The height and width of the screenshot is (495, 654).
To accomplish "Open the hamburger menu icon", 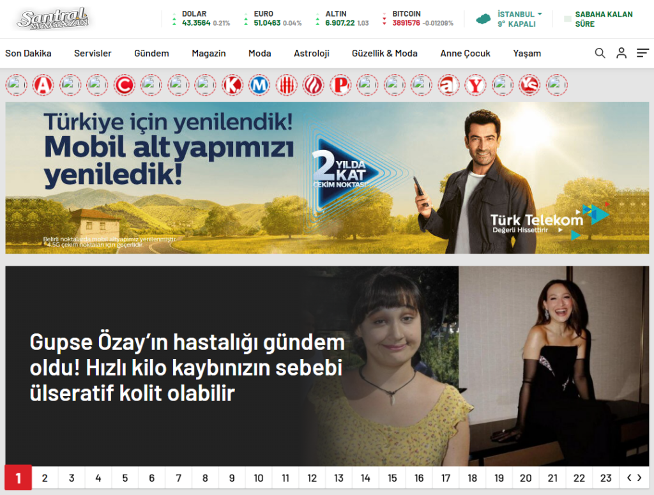I will pos(642,53).
